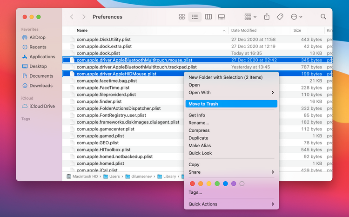This screenshot has width=349, height=217.
Task: Click the Share icon in toolbar
Action: click(x=267, y=17)
